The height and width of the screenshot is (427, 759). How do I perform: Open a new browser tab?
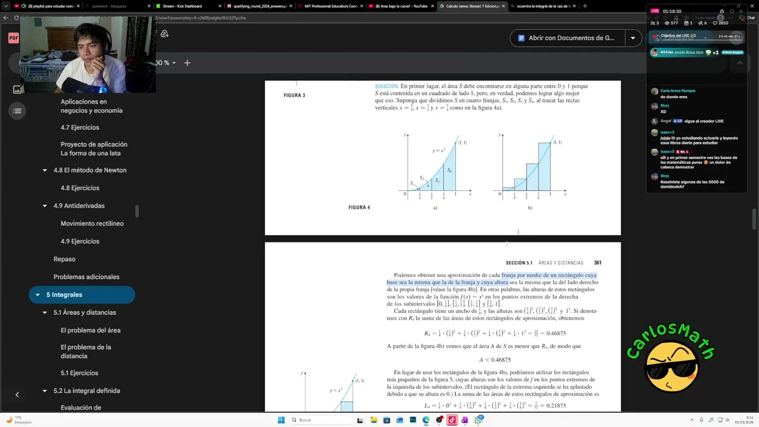[585, 6]
